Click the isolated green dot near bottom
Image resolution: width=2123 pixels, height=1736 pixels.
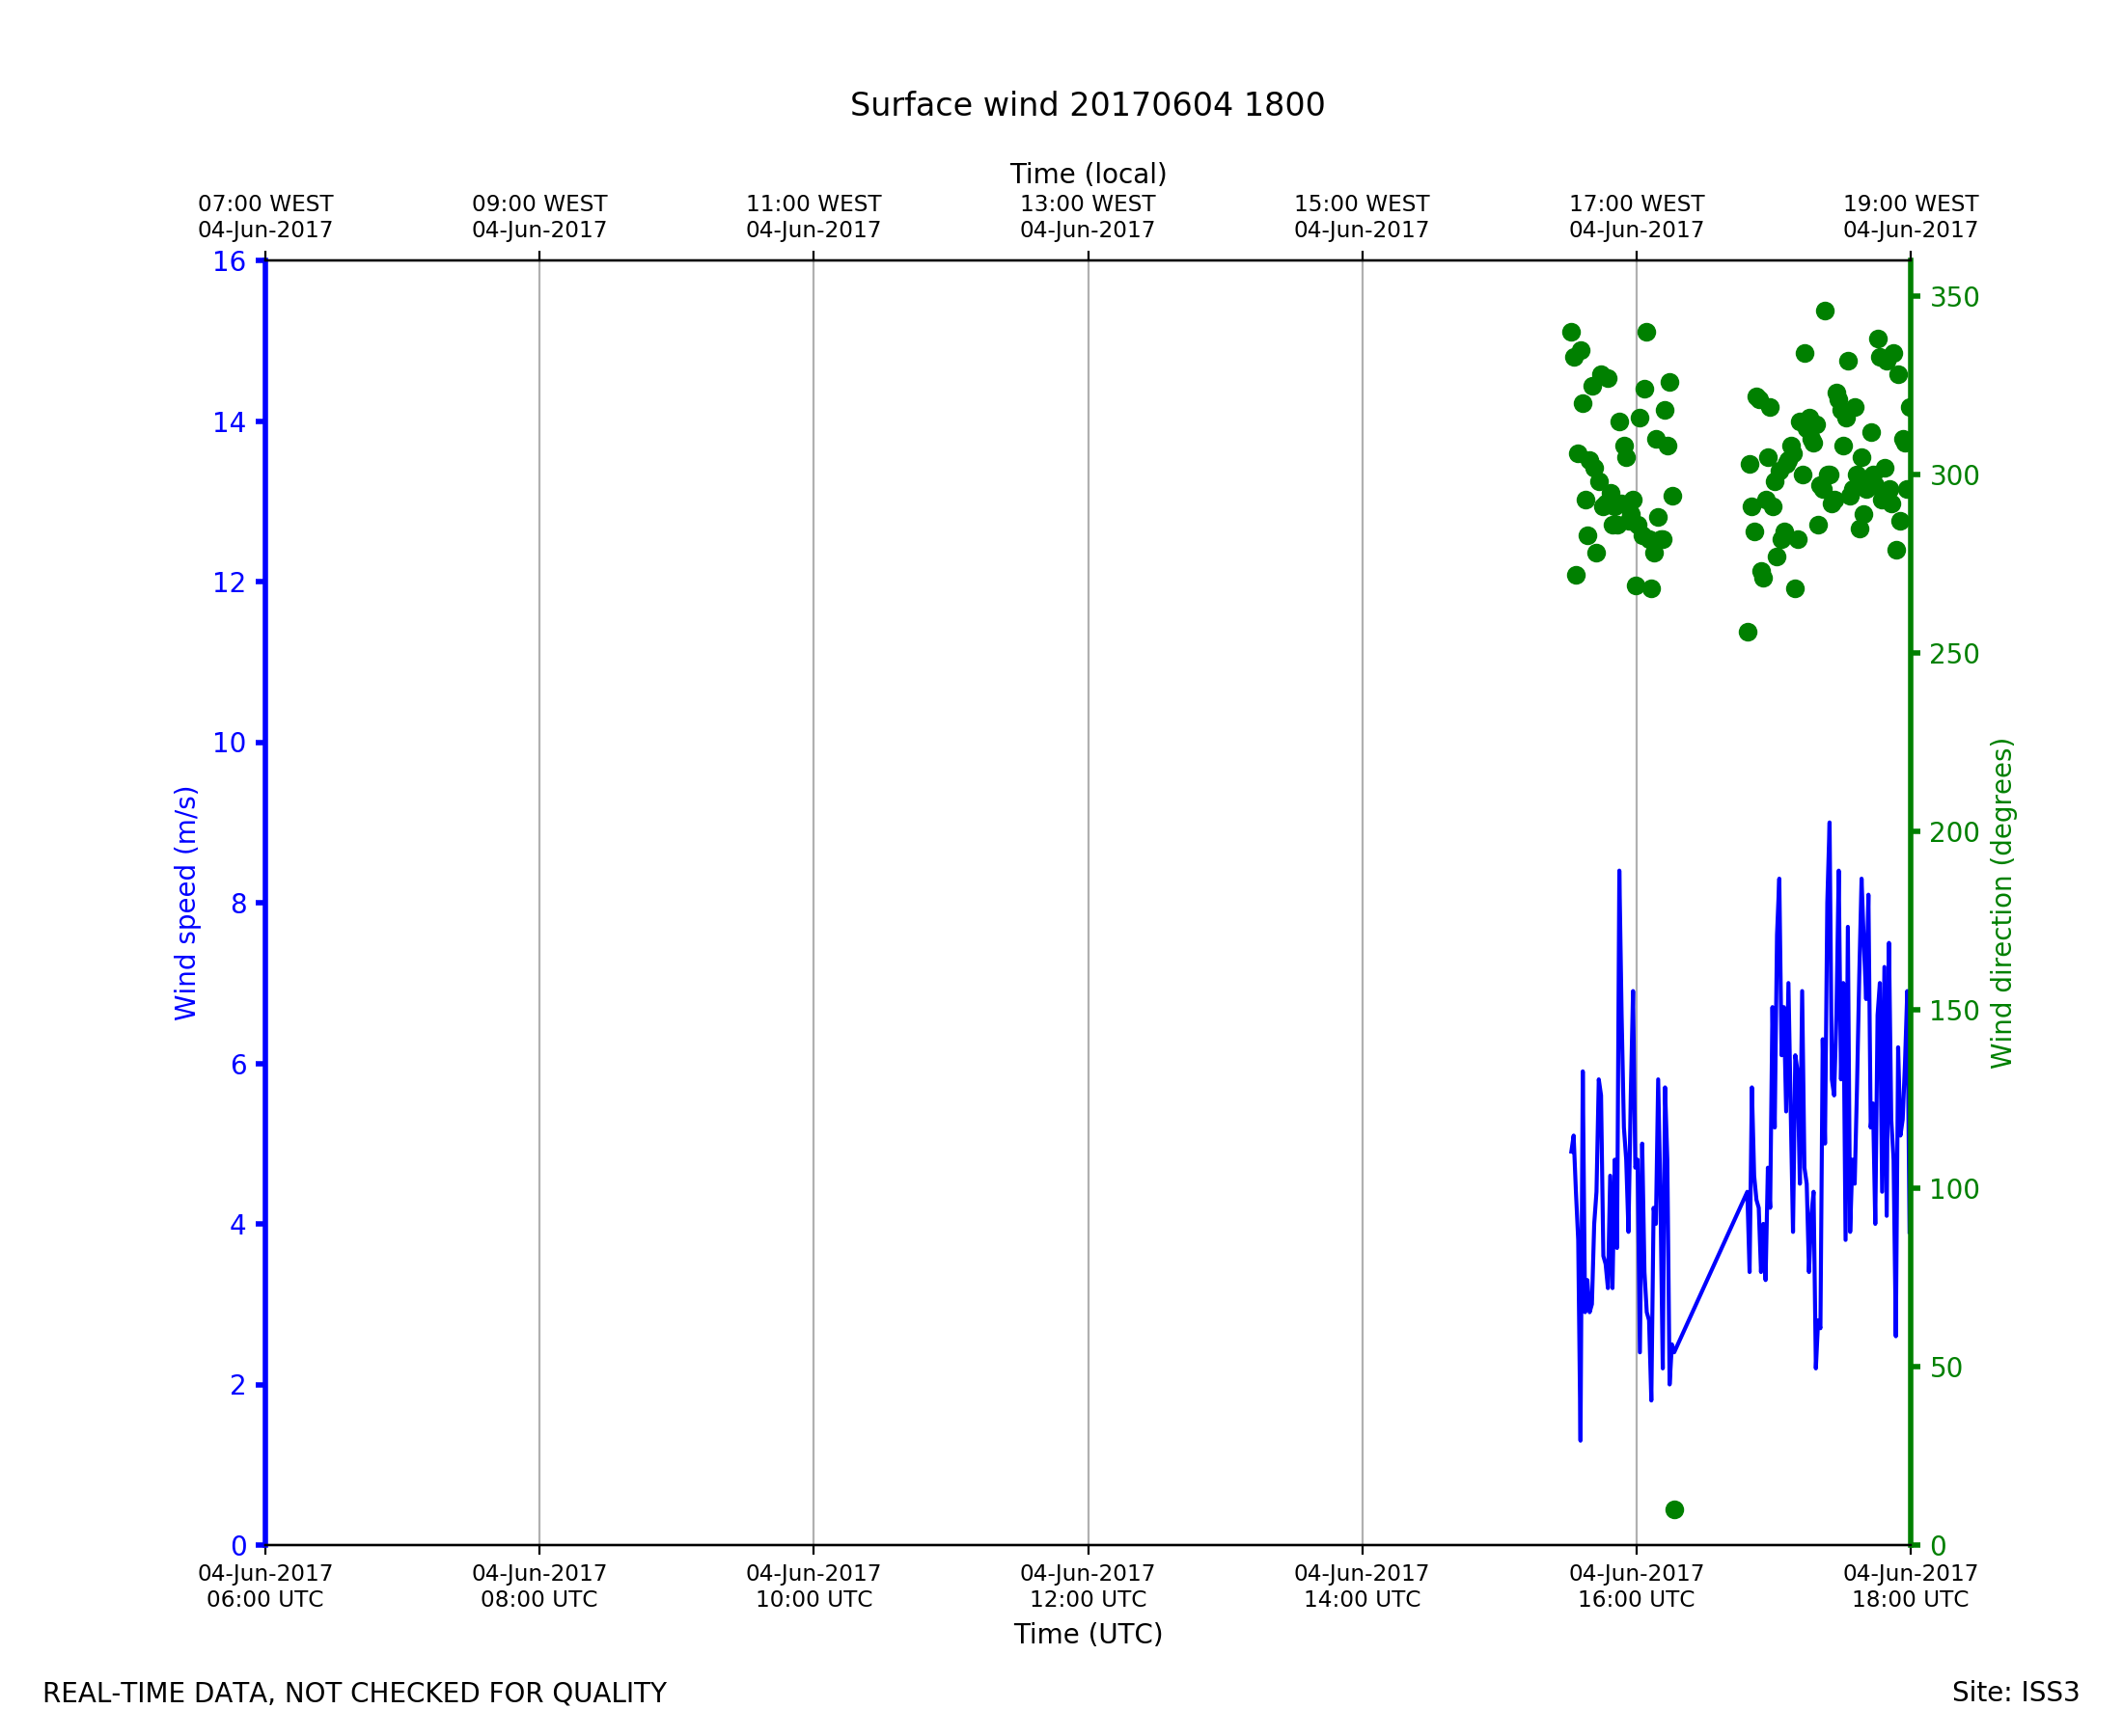[x=1673, y=1509]
